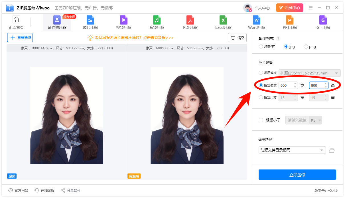Choose the 常用模板 radio option
The image size is (345, 198).
[261, 73]
